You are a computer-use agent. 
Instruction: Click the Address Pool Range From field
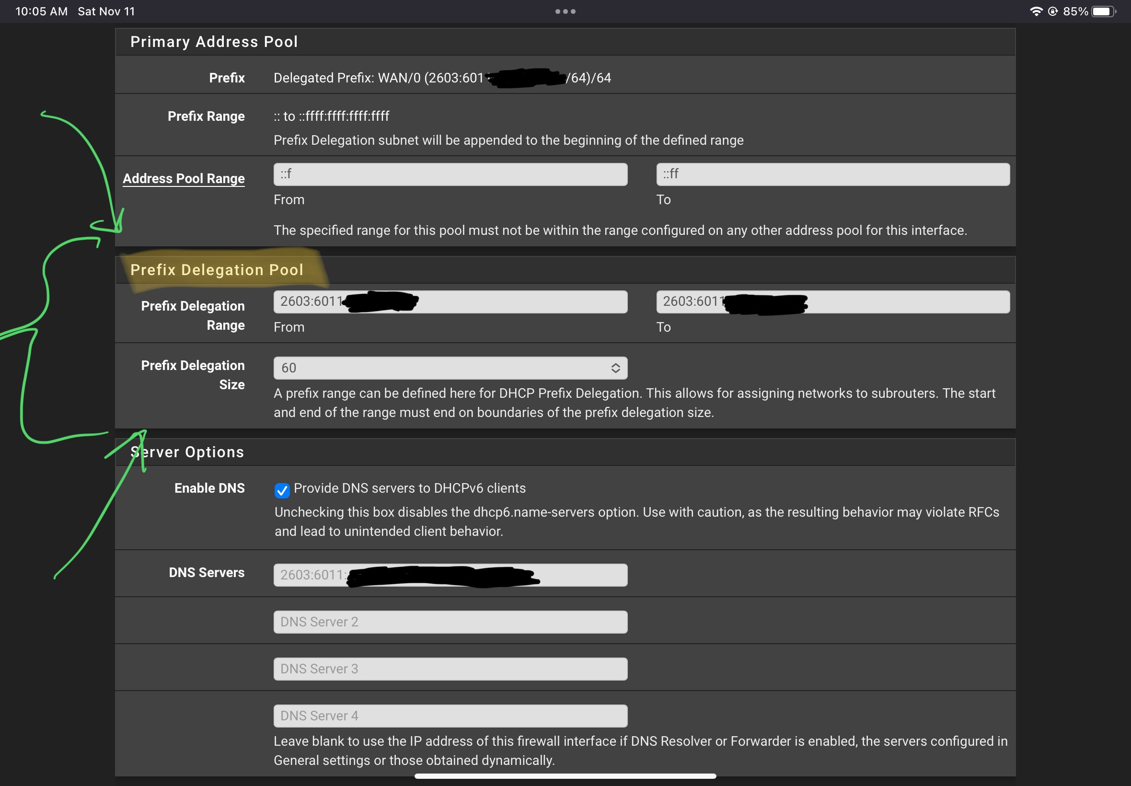click(450, 174)
